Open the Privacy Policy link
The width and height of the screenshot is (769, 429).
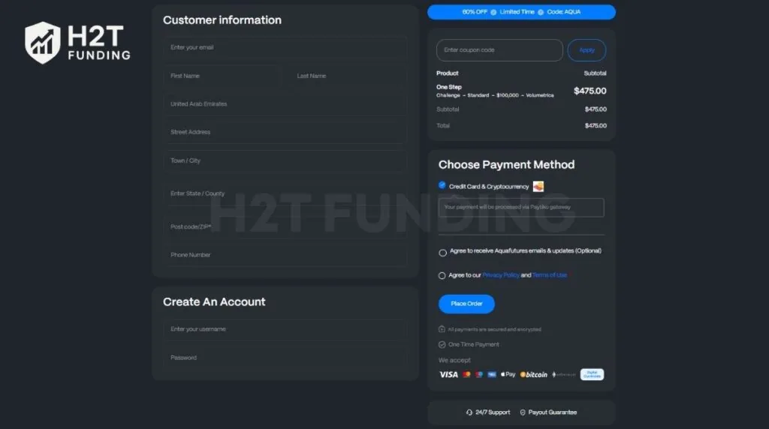pos(501,275)
